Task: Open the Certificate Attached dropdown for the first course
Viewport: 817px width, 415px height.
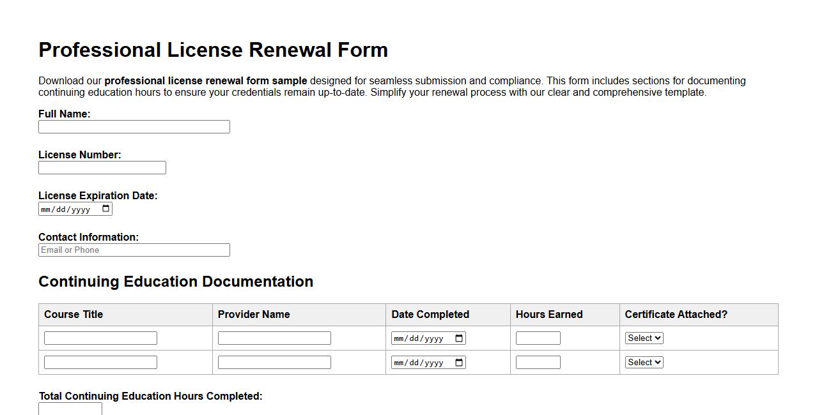Action: [x=644, y=338]
